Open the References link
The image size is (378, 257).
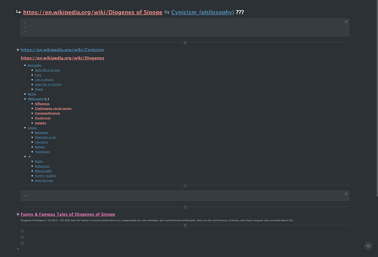coord(42,166)
